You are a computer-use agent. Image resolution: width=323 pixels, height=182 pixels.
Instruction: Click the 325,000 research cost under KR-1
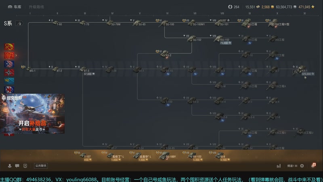coord(308,74)
